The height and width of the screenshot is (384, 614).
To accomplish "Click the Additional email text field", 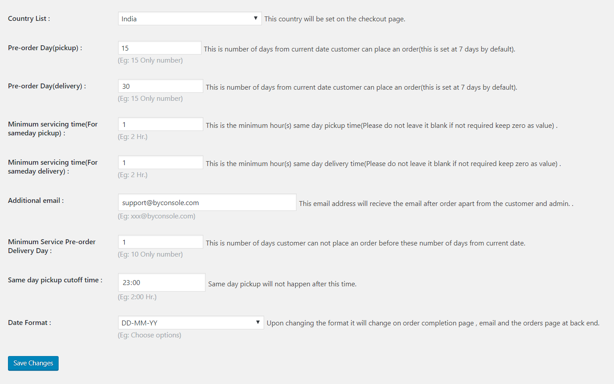I will point(207,202).
